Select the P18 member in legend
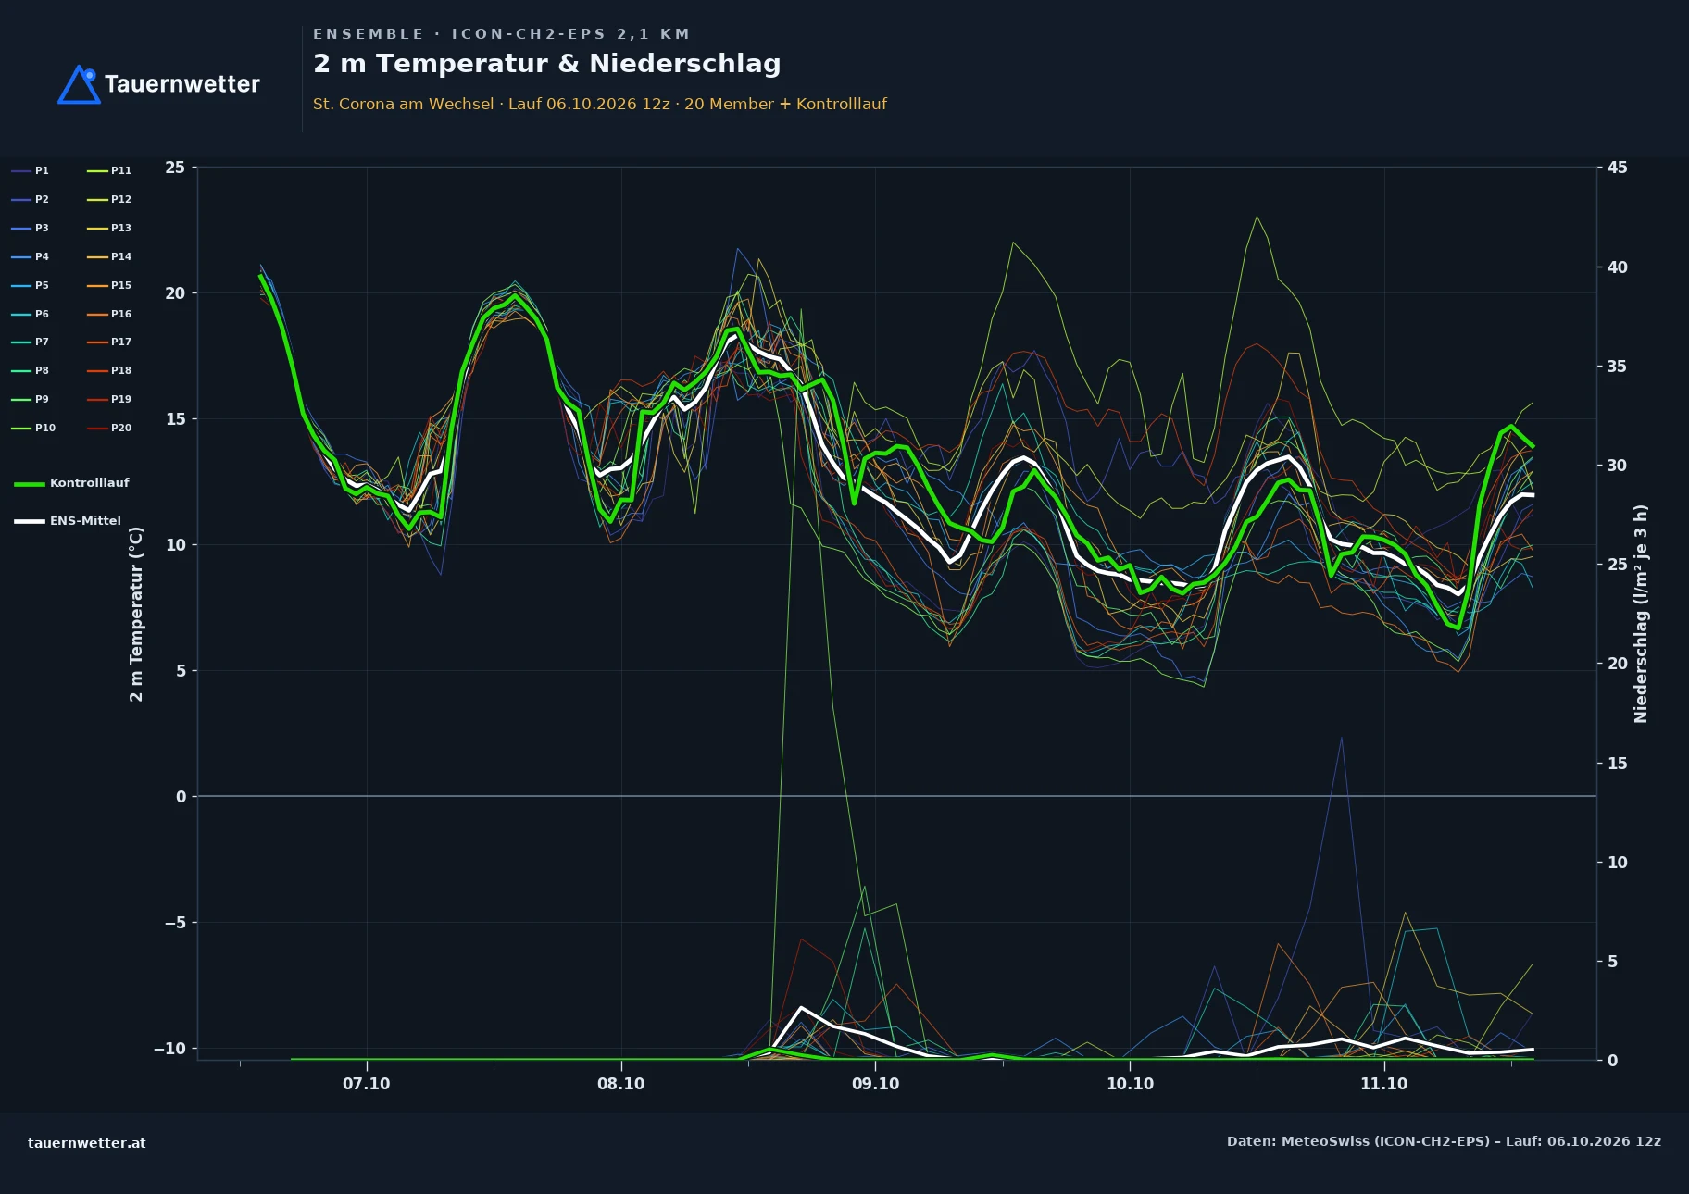Viewport: 1689px width, 1194px height. pyautogui.click(x=109, y=370)
